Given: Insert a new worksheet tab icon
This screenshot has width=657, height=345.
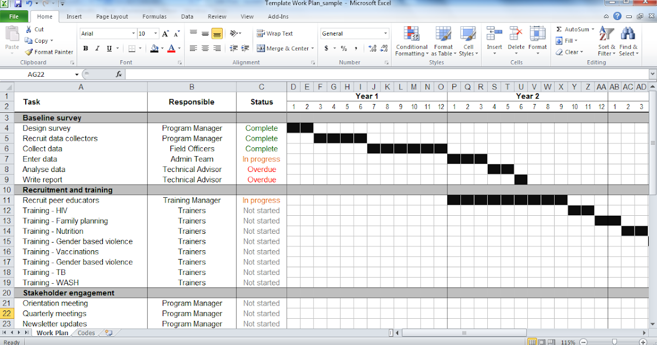Looking at the screenshot, I should (x=108, y=333).
